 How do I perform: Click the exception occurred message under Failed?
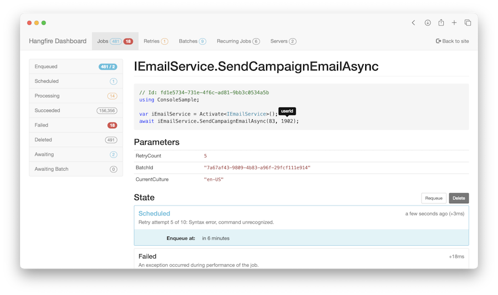pos(199,265)
